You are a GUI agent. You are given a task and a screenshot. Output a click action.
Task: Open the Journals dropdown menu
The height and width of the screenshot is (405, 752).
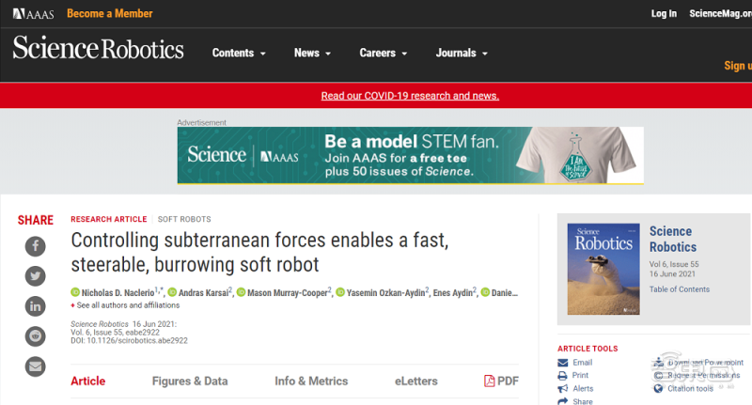coord(462,54)
